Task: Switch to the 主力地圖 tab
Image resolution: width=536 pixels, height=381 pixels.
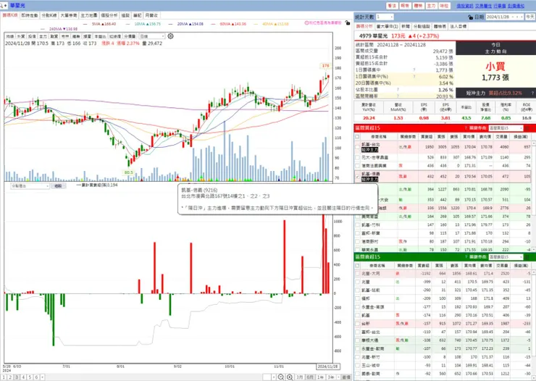Action: coord(89,15)
